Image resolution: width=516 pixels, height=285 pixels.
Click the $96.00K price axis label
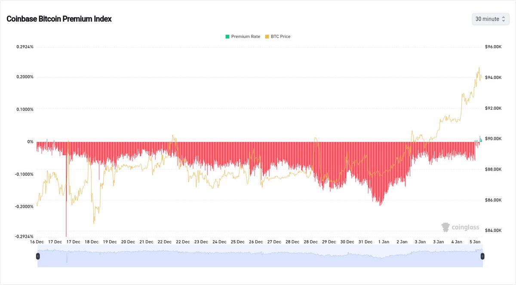(494, 46)
